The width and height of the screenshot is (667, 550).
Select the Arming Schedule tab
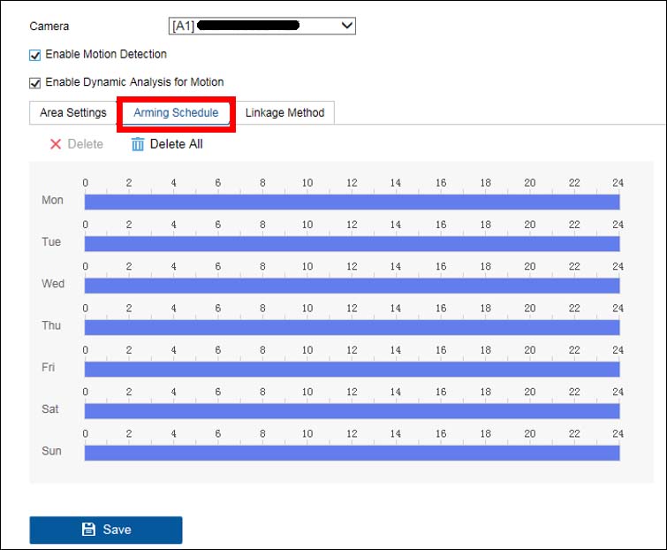(x=176, y=113)
